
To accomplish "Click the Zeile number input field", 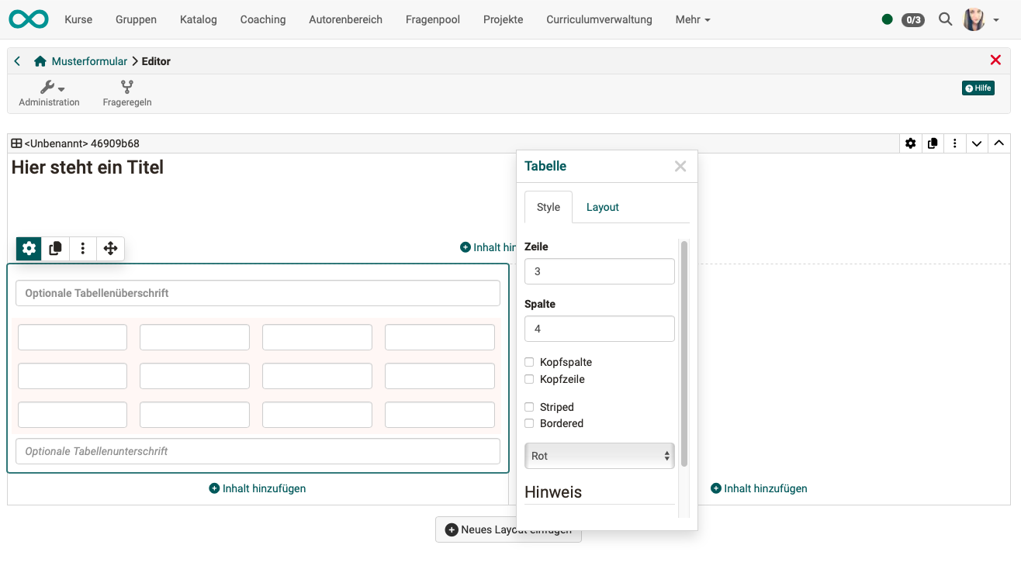I will click(x=599, y=271).
